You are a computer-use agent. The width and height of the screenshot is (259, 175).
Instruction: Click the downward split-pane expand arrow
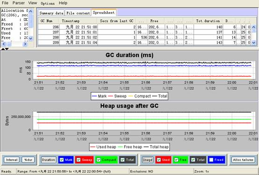[x=7, y=49]
